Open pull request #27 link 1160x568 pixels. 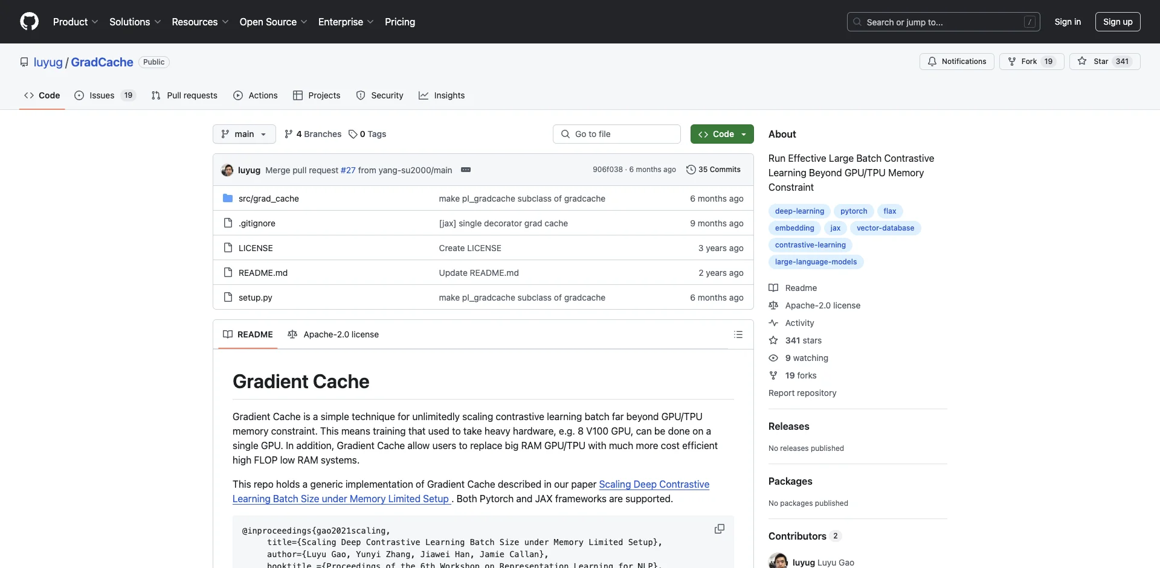[348, 170]
